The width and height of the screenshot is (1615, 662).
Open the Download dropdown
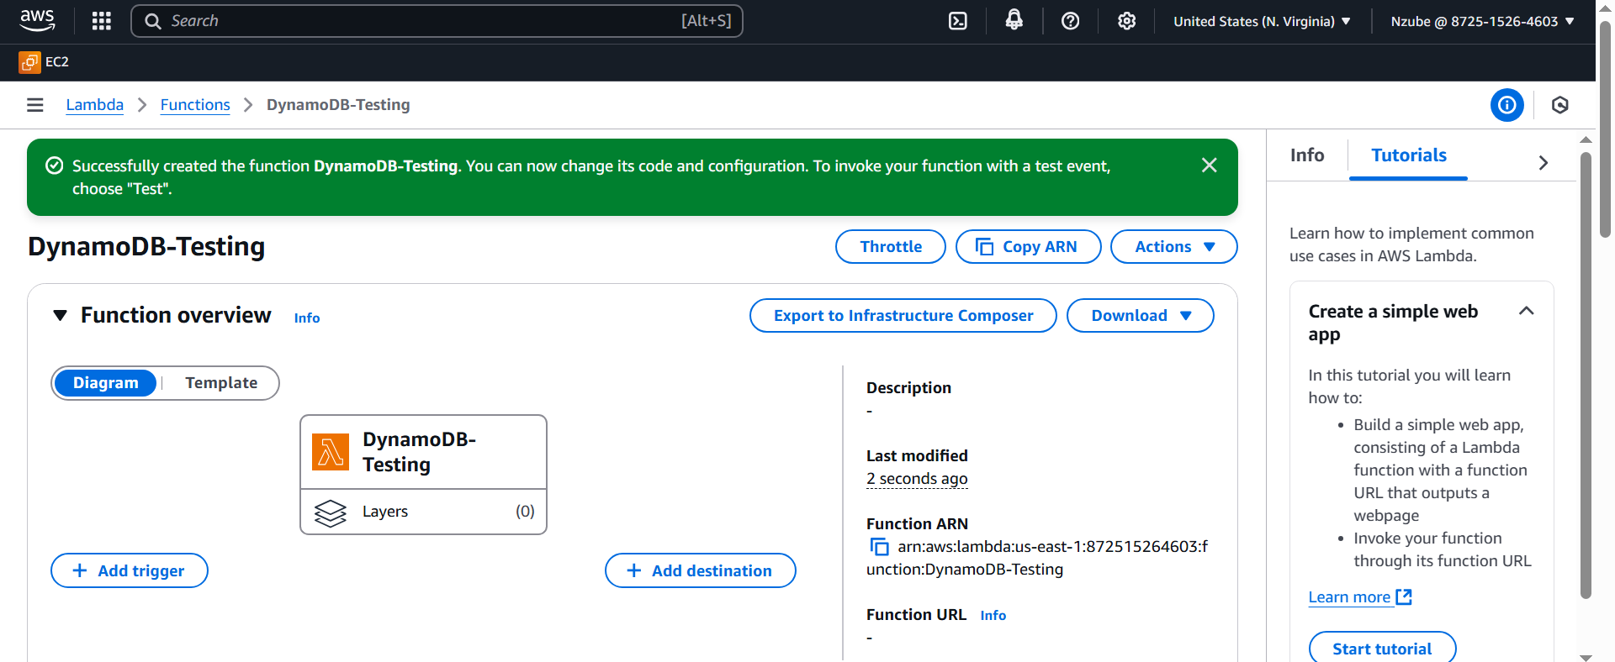[x=1141, y=316]
